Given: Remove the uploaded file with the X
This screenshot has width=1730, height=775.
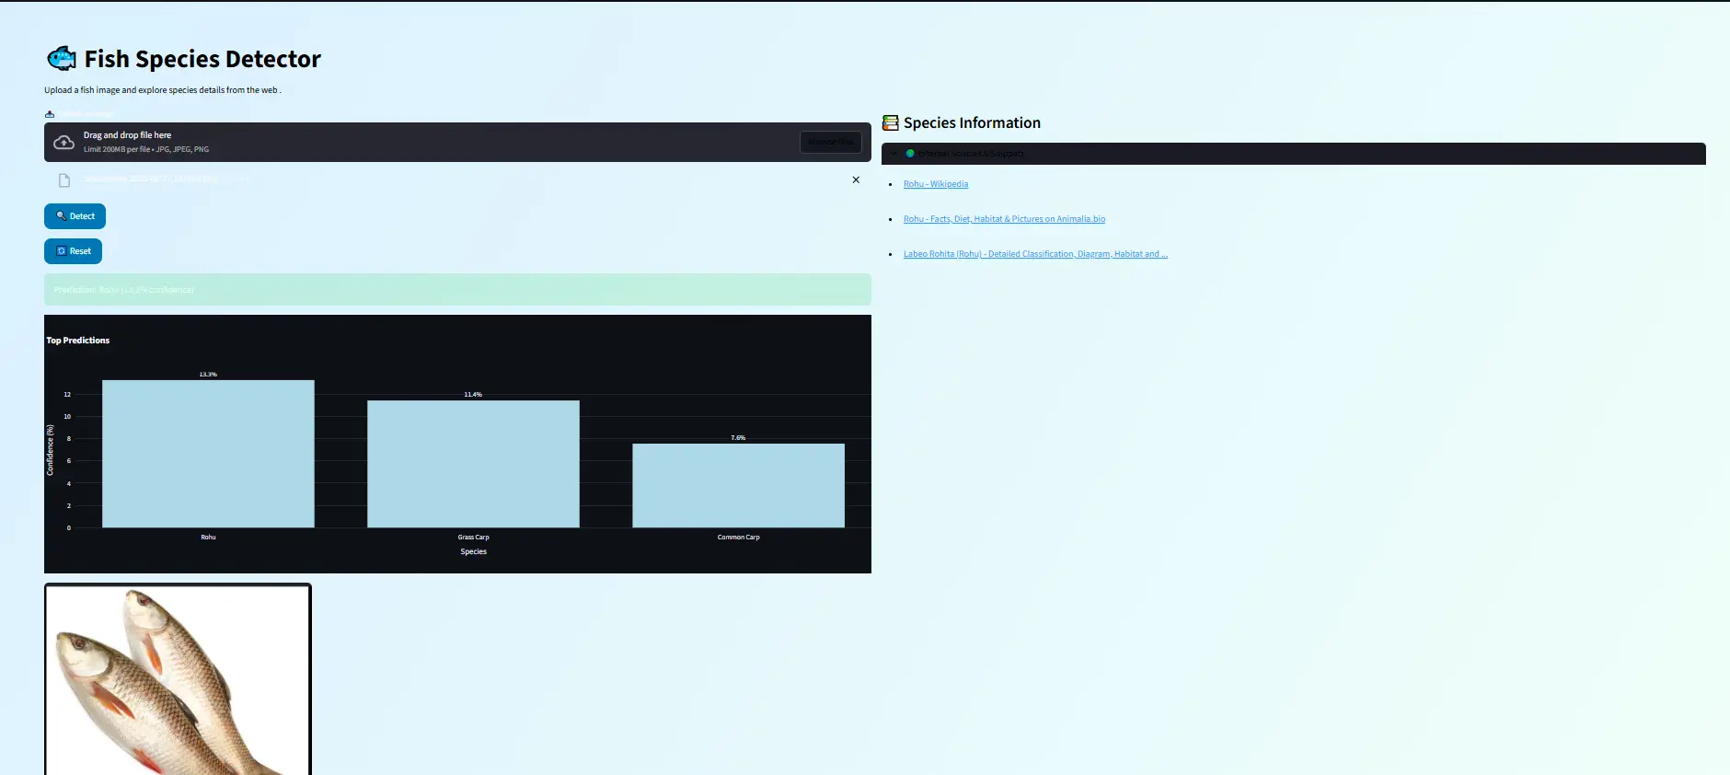Looking at the screenshot, I should [x=856, y=180].
